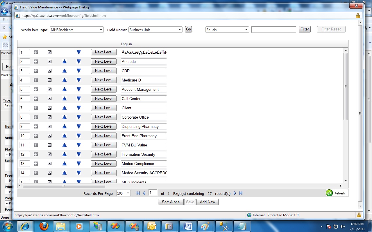Go to the first page of records
Viewport: 372px width, 232px height.
(138, 193)
